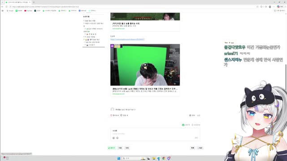Open comments via speech bubble icon
The image size is (287, 161).
point(121,115)
